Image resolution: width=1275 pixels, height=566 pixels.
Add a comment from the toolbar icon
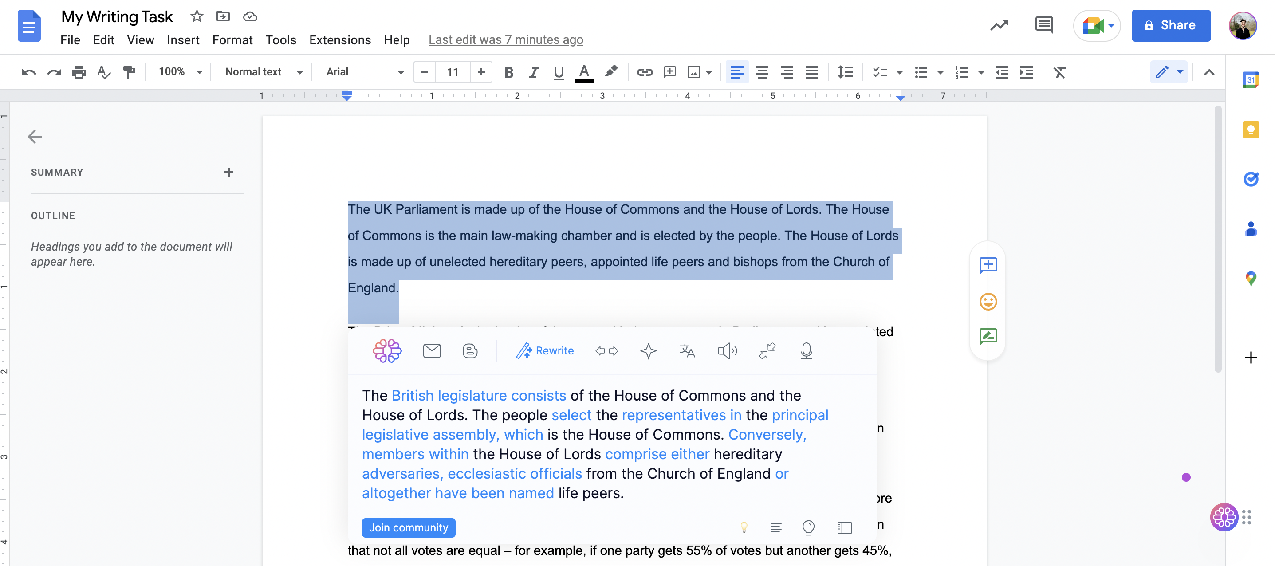click(x=670, y=72)
